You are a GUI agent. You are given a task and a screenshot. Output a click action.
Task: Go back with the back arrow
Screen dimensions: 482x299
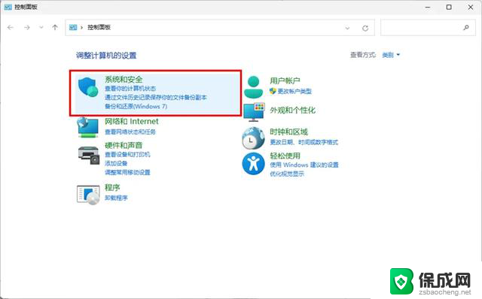pos(11,28)
